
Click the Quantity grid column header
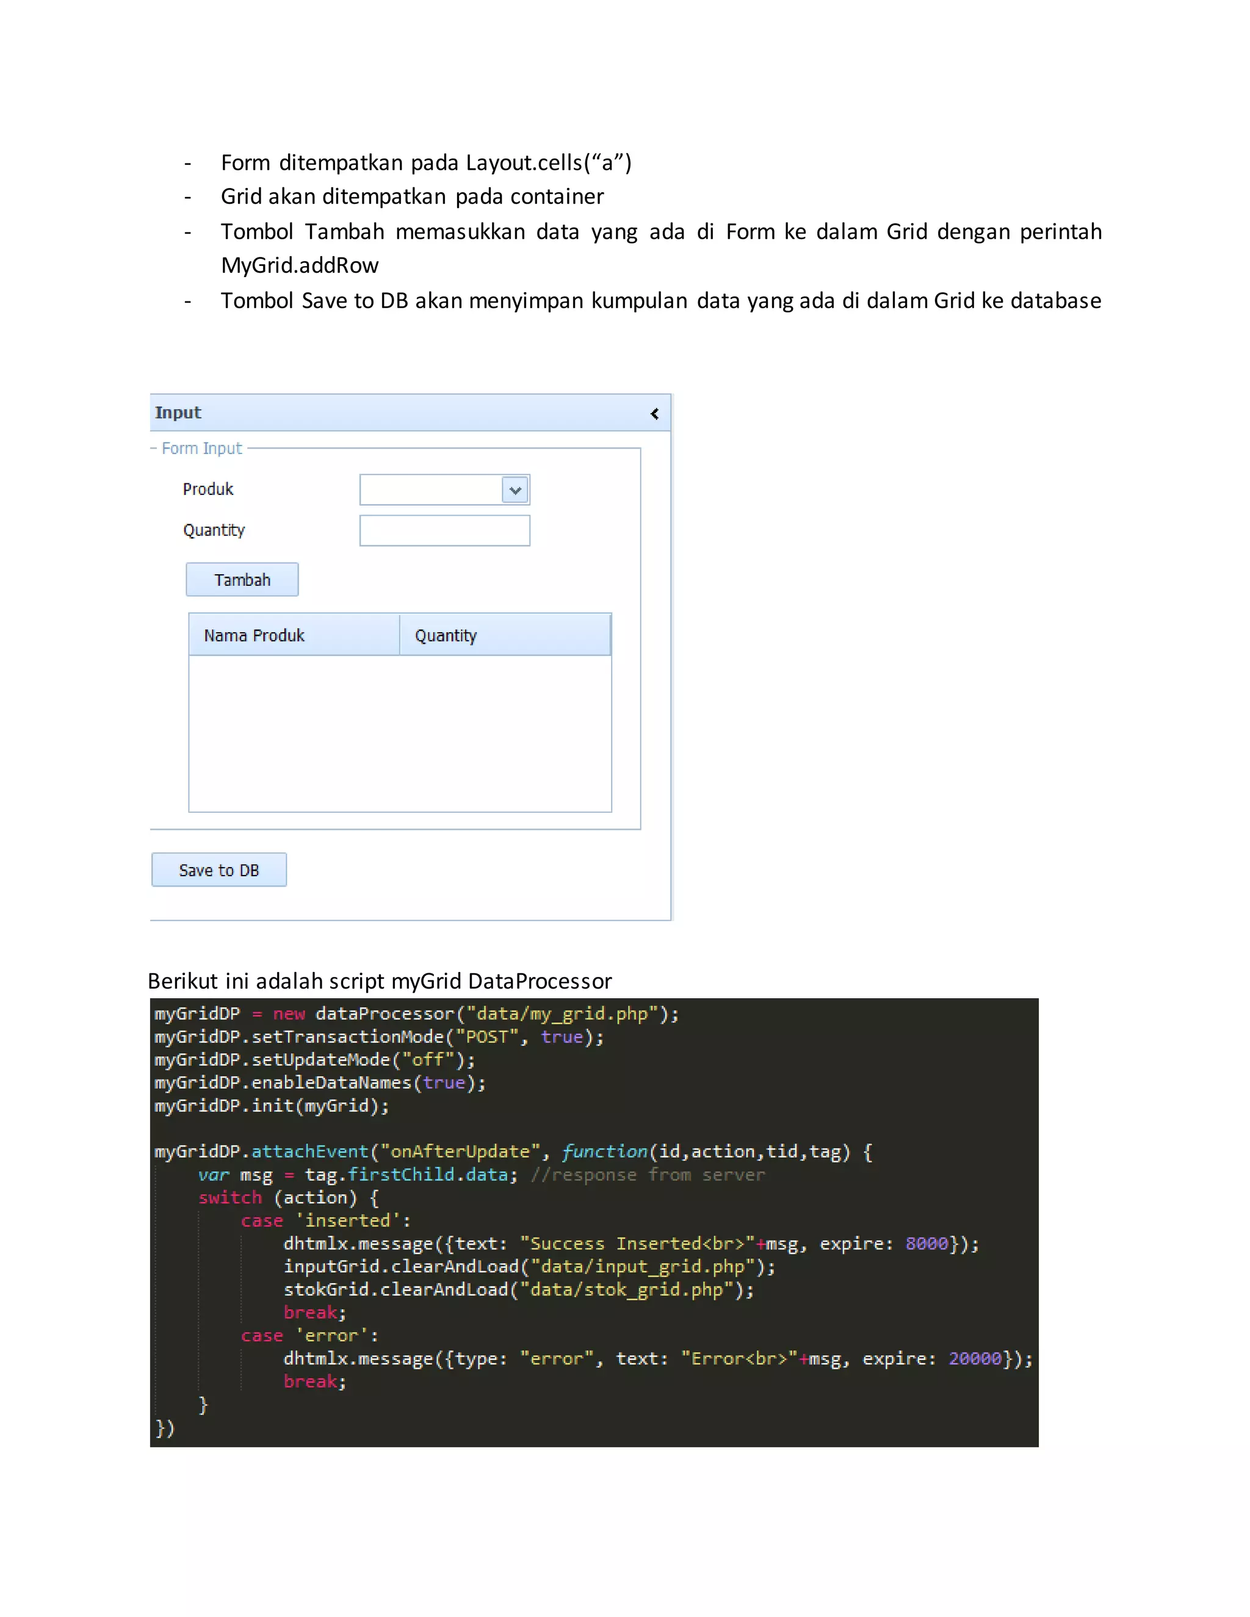pyautogui.click(x=505, y=635)
